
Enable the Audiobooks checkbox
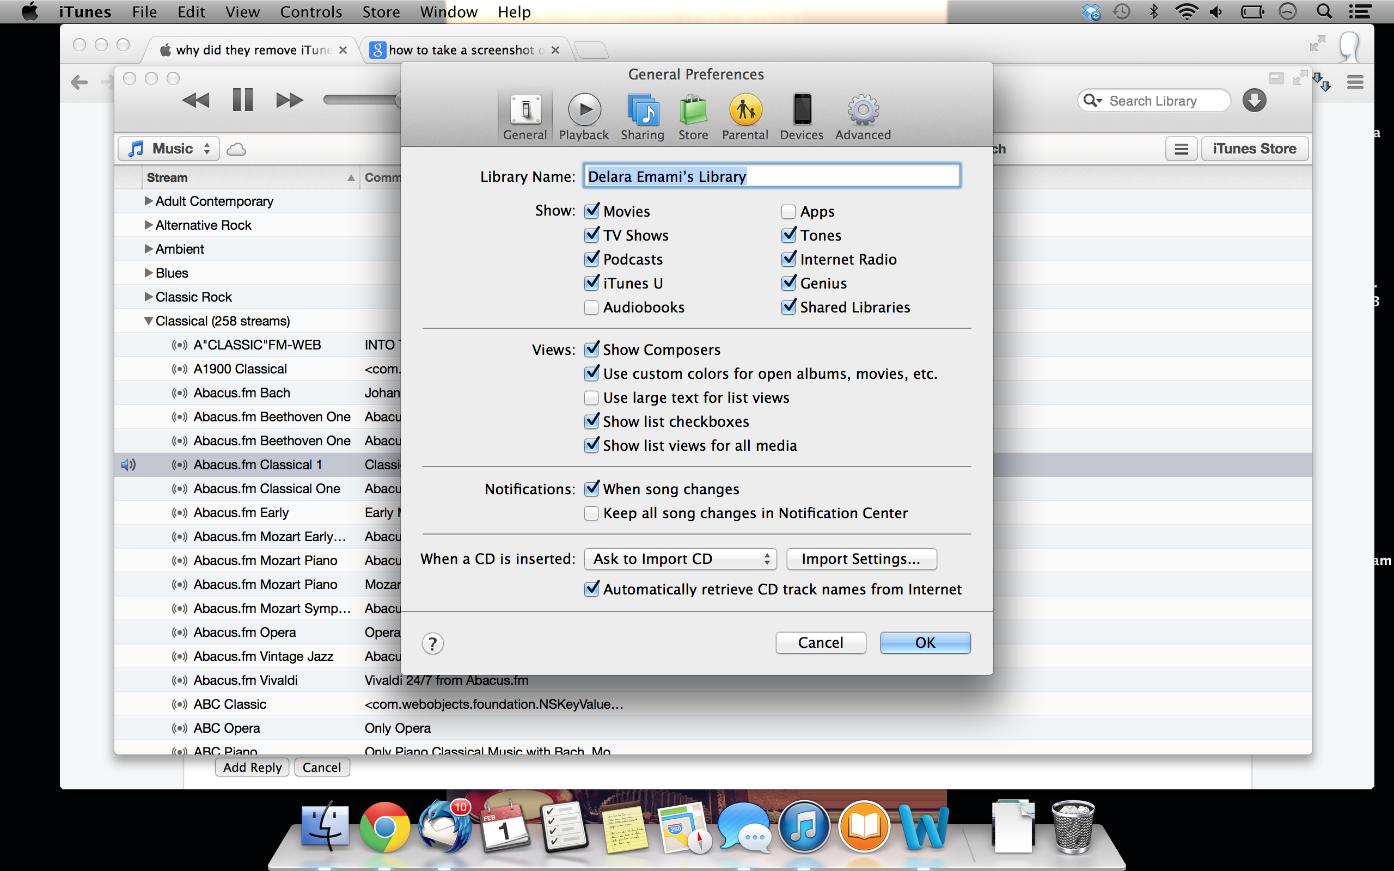591,308
